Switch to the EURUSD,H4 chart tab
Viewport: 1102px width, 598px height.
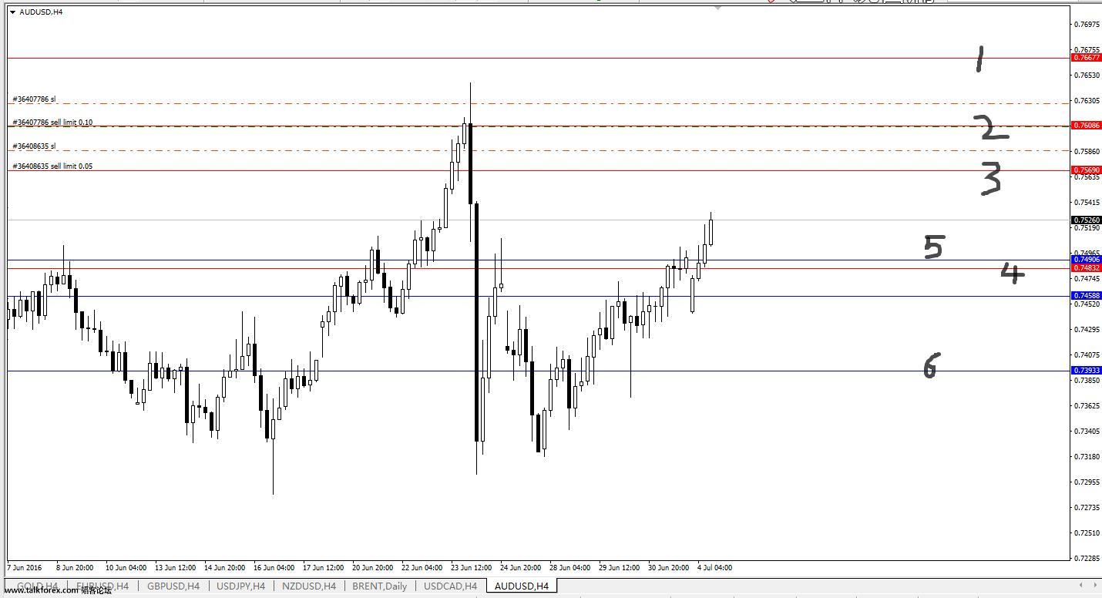tap(102, 586)
